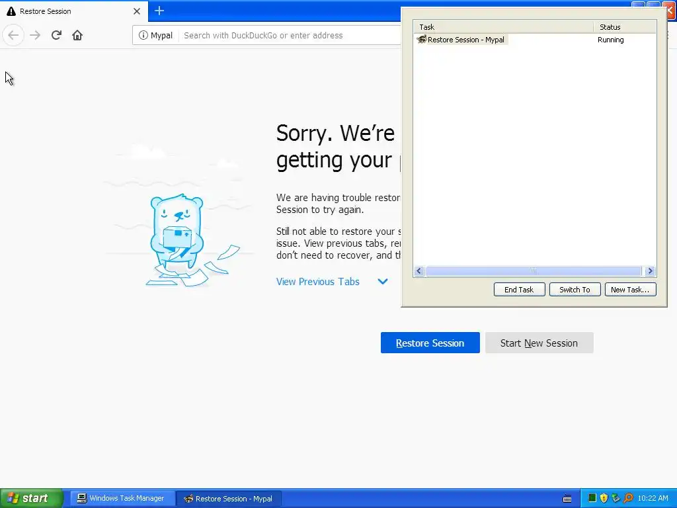Select the Restore Session - Mypal task row

click(x=535, y=40)
